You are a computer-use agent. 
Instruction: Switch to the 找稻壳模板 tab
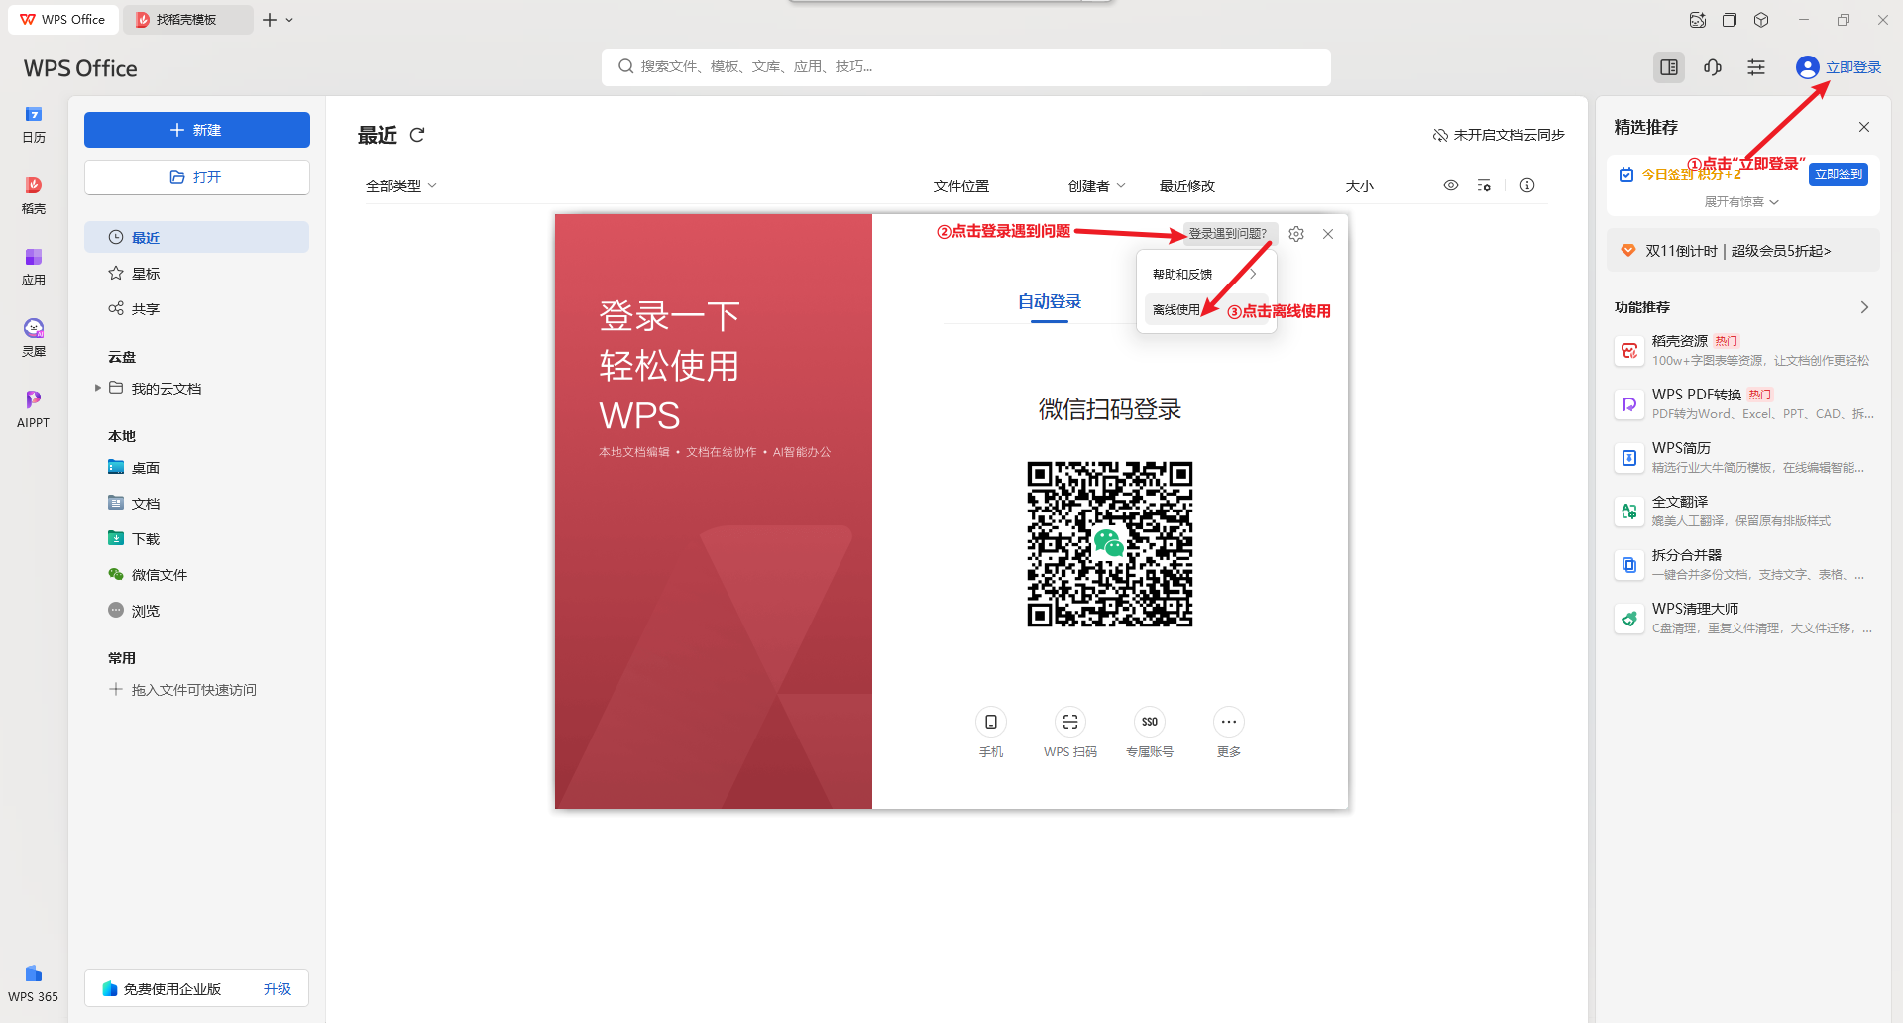(x=186, y=20)
